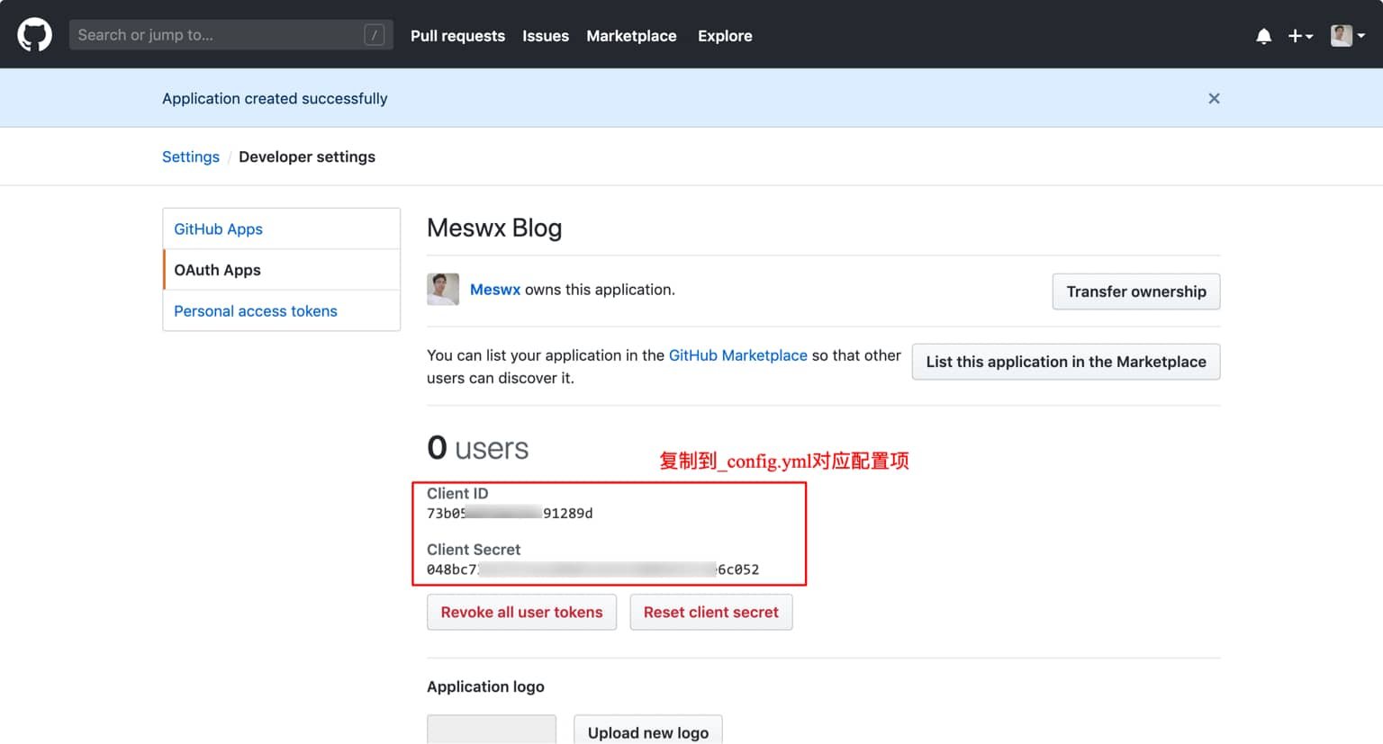Click the Application logo placeholder
Screen dimensions: 1383x744
492,730
